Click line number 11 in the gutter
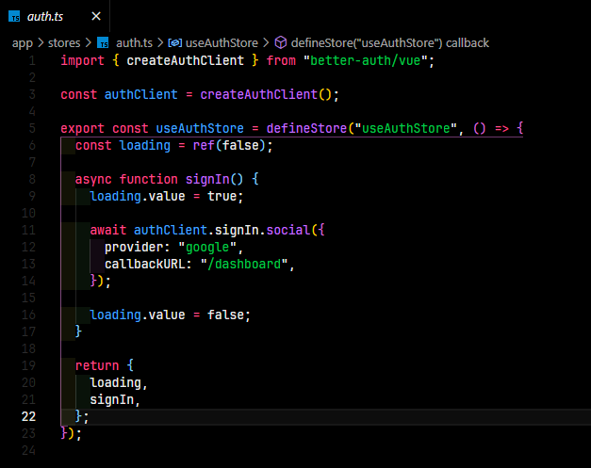591x468 pixels. coord(28,230)
